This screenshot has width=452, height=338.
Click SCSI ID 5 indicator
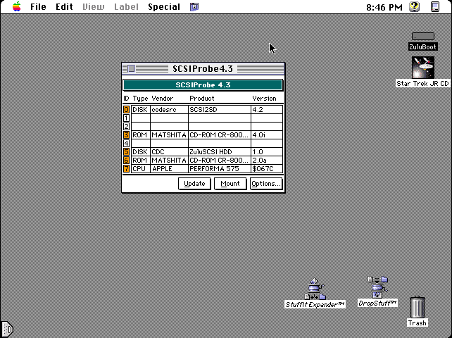(126, 151)
